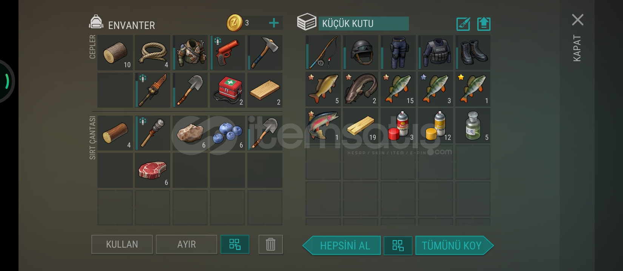Open the box rename edit icon
Image resolution: width=623 pixels, height=271 pixels.
point(463,24)
